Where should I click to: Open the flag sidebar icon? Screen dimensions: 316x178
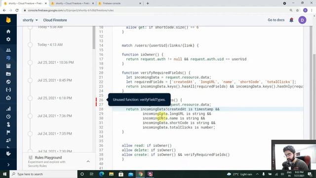tap(8, 133)
